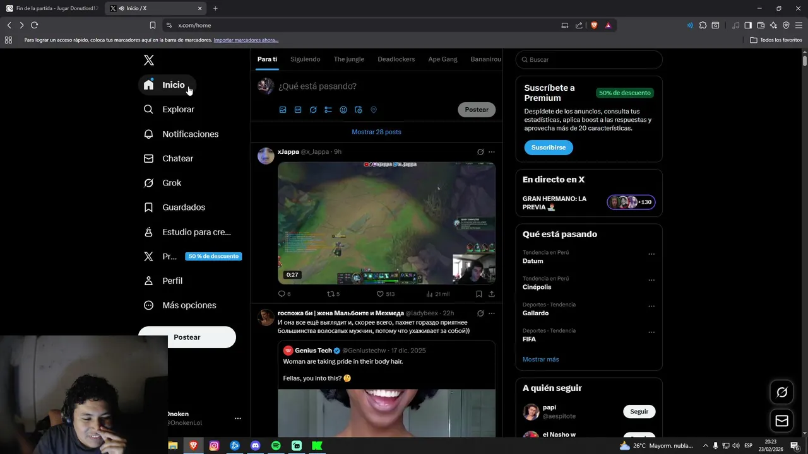
Task: Go to Perfil page
Action: pyautogui.click(x=163, y=281)
